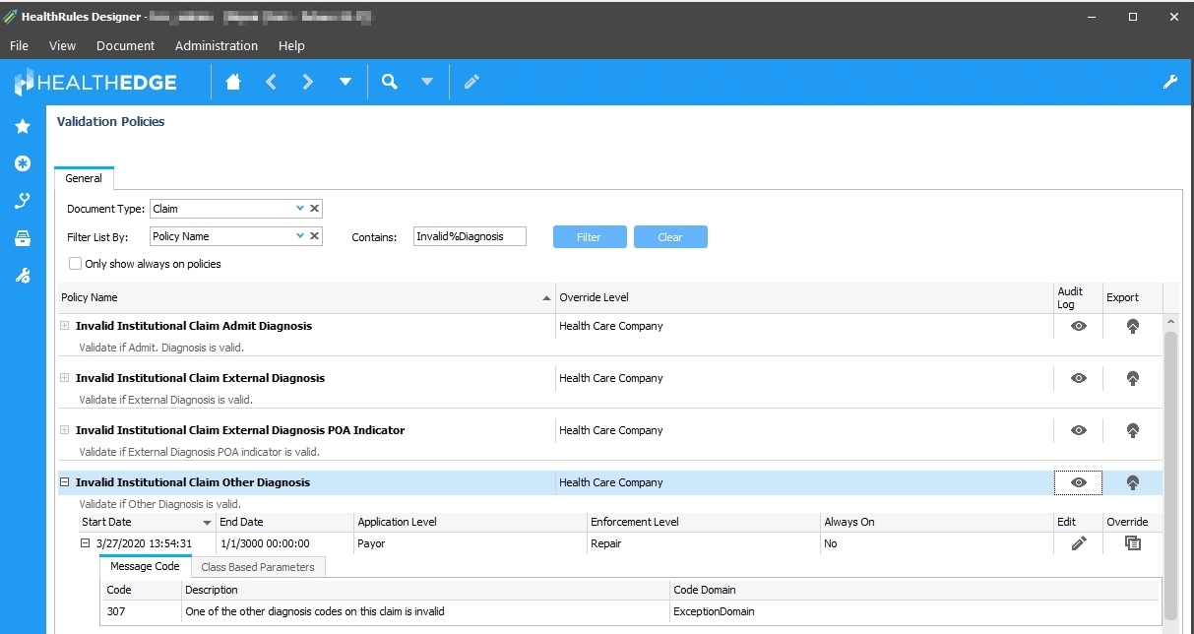Open the search magnifier in the toolbar
The image size is (1194, 634).
coord(389,82)
